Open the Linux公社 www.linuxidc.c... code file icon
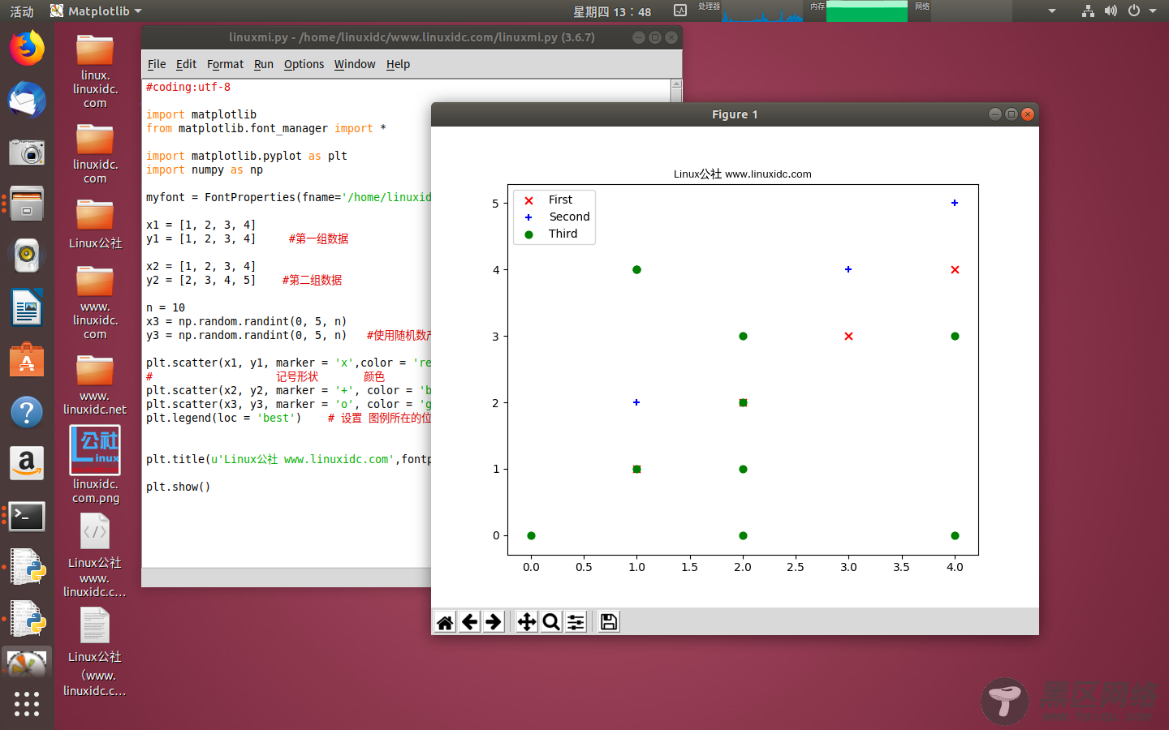 tap(95, 556)
